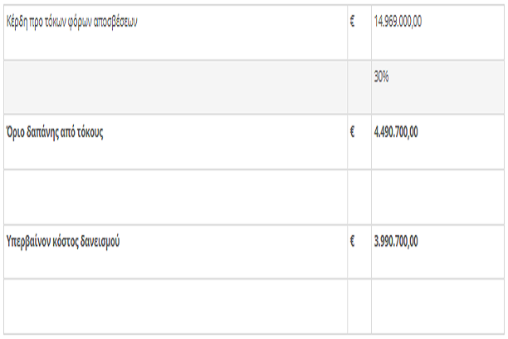Viewport: 508px width, 339px height.
Task: Click the euro sign beside 14.969.000,00
Action: [352, 22]
